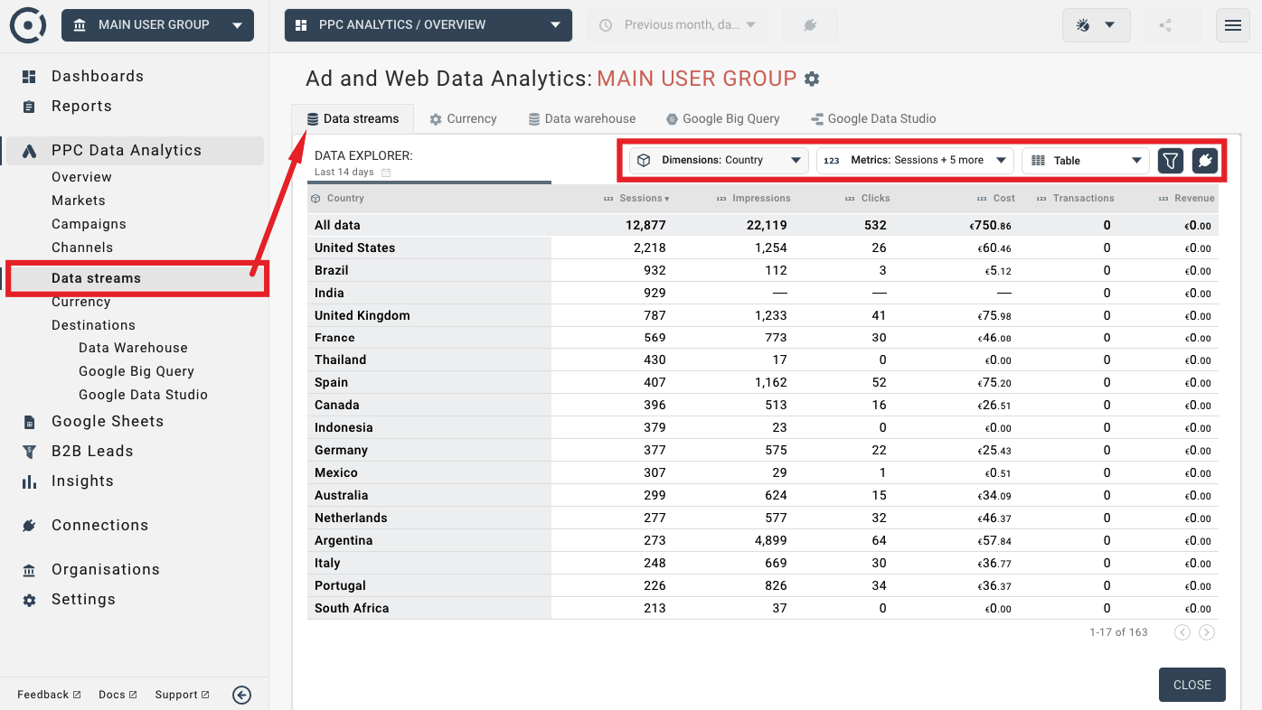Select the United Kingdom row label
This screenshot has height=710, width=1262.
[x=362, y=315]
